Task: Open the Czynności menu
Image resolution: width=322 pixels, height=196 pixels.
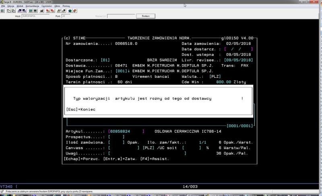Action: tap(47, 6)
